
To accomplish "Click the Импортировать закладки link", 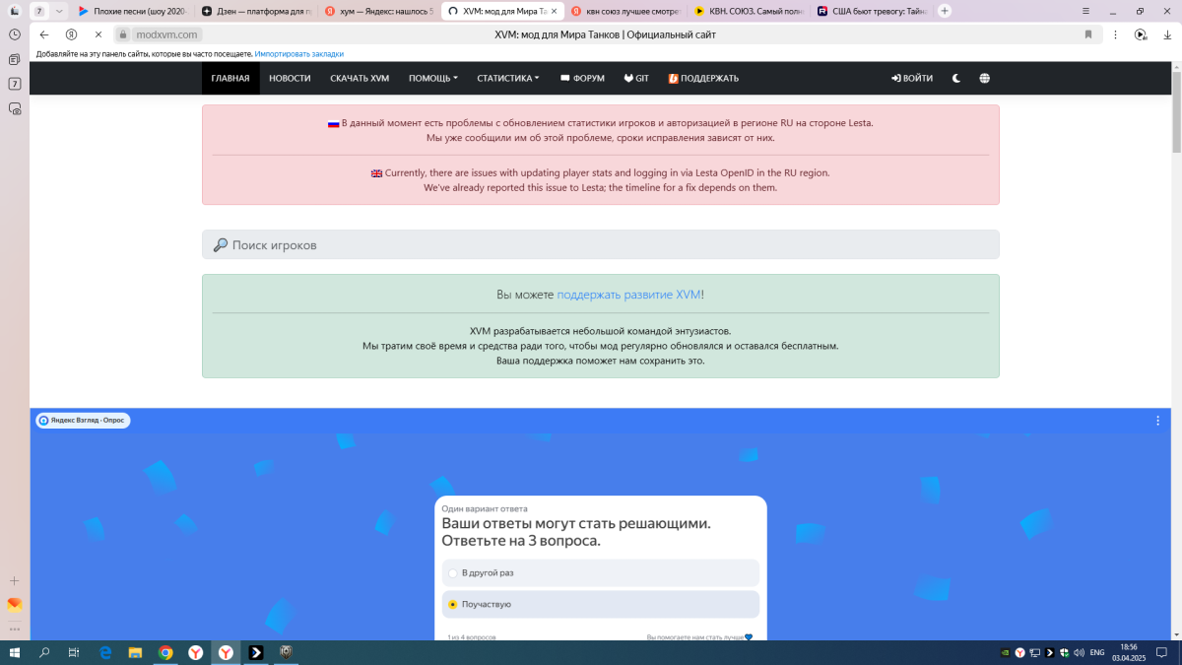I will click(x=299, y=53).
